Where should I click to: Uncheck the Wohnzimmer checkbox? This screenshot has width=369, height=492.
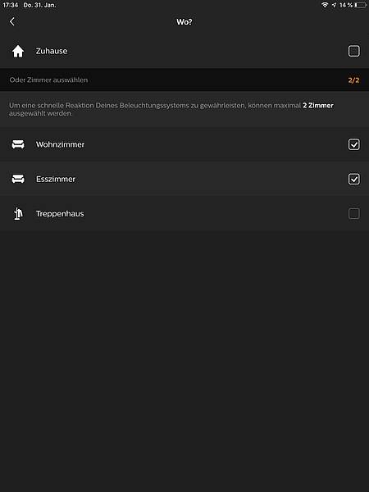pyautogui.click(x=354, y=144)
